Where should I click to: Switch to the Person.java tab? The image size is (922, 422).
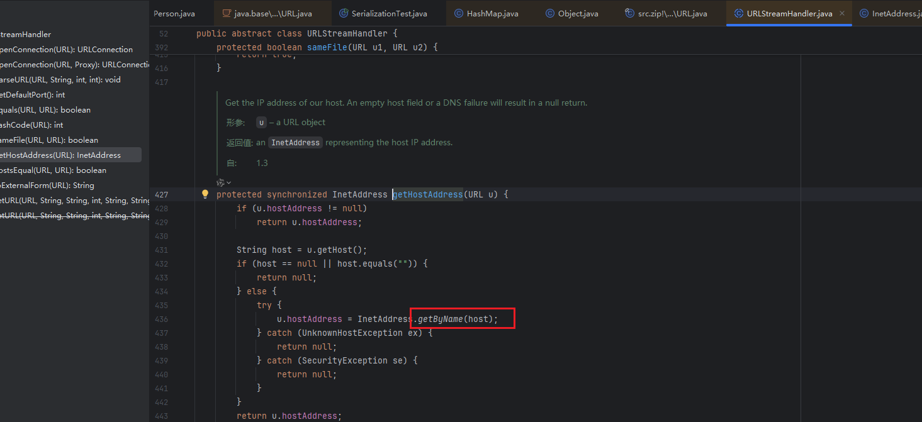[x=174, y=13]
